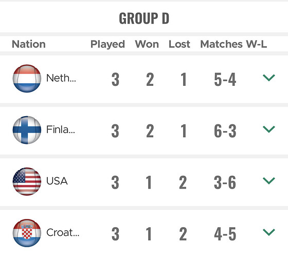Expand the Croatia row chevron
Viewport: 288px width, 257px height.
tap(268, 232)
